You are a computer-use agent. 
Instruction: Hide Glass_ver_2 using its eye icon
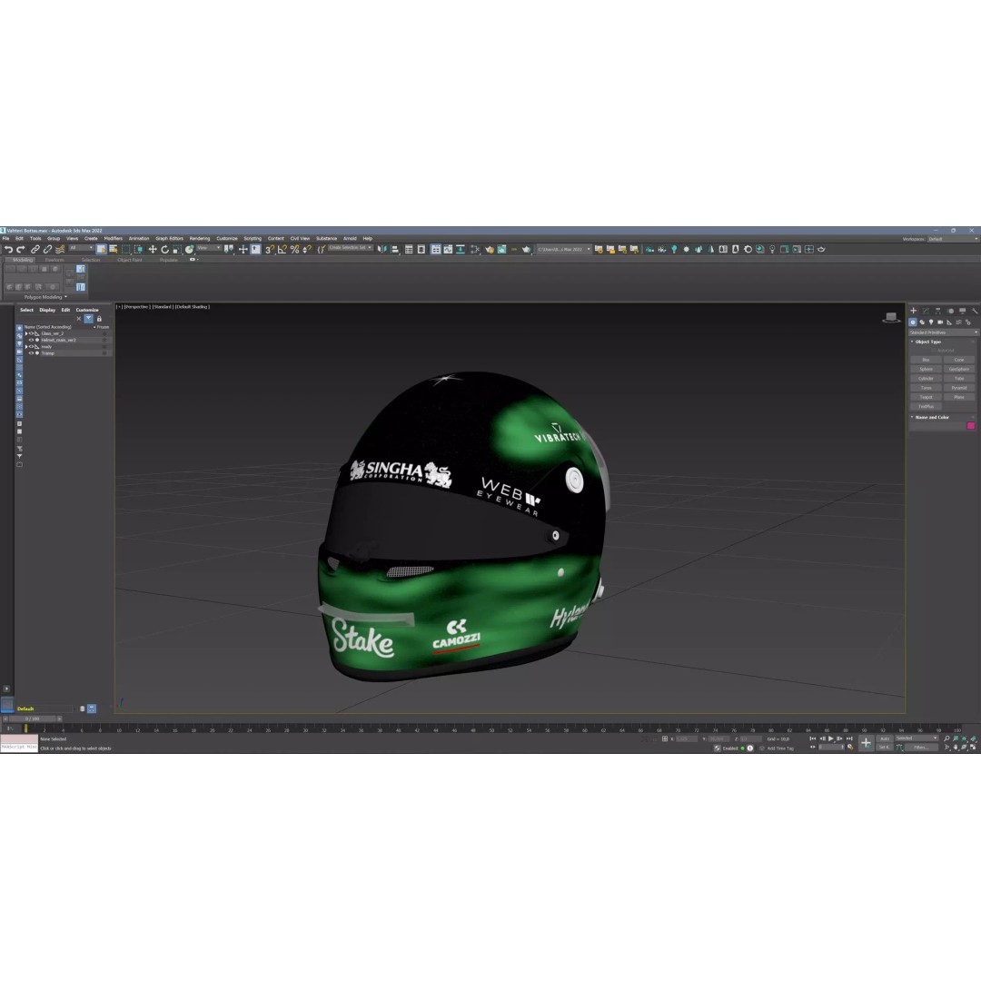pyautogui.click(x=31, y=333)
